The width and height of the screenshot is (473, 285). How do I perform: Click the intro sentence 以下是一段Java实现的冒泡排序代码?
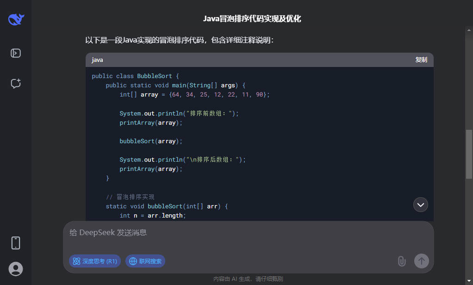179,40
